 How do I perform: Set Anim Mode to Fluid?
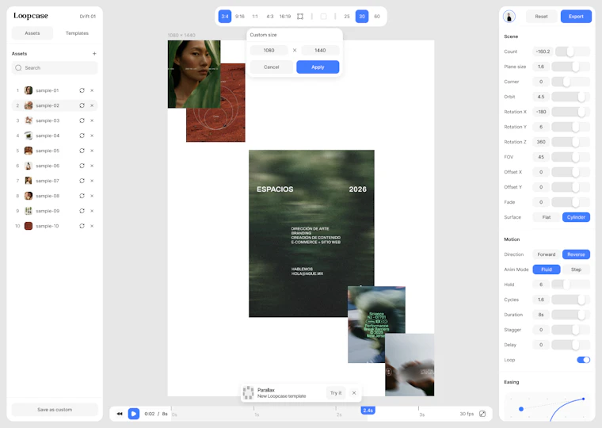[x=547, y=269]
